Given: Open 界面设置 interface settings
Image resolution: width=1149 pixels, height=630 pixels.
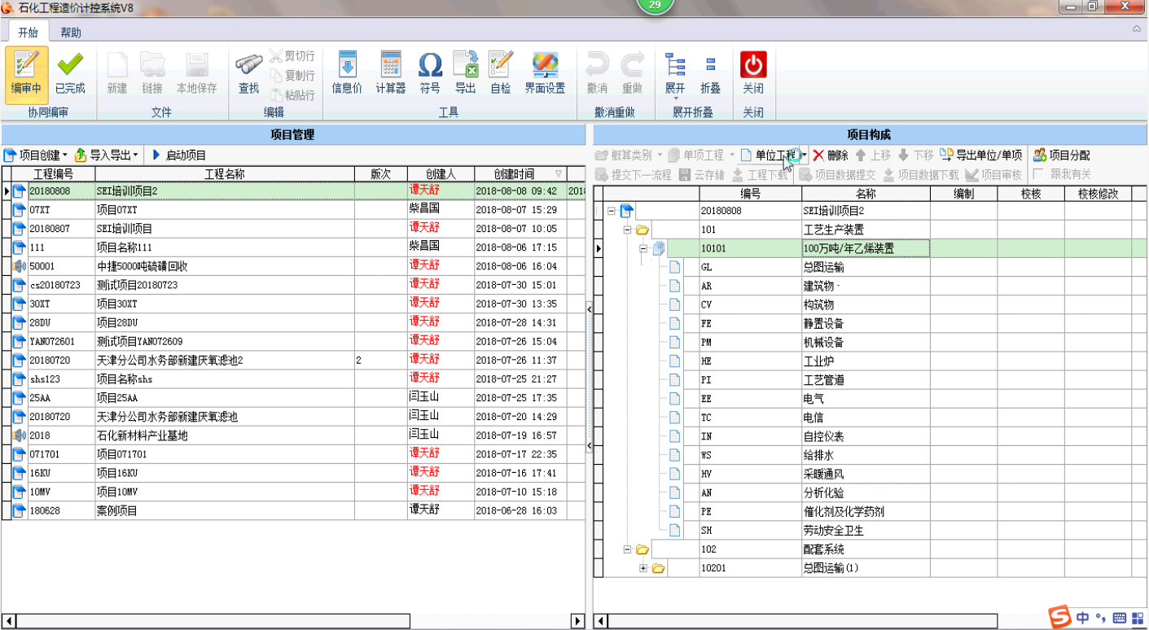Looking at the screenshot, I should coord(545,73).
